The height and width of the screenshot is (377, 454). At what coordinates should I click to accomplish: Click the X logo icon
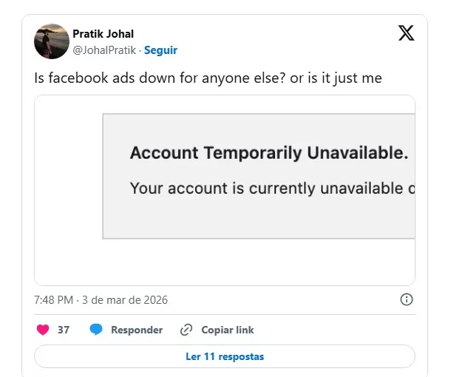tap(406, 33)
